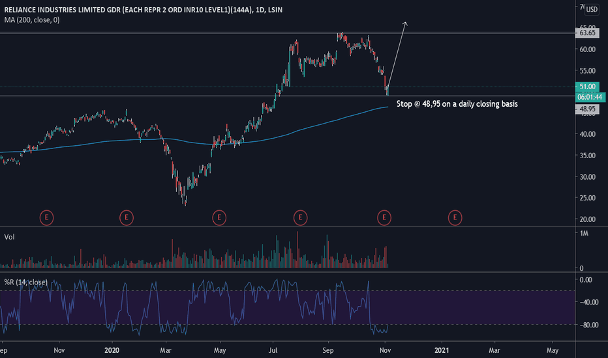Click the %R (14, close) indicator label
Screen dimensions: 608x358
(25, 282)
